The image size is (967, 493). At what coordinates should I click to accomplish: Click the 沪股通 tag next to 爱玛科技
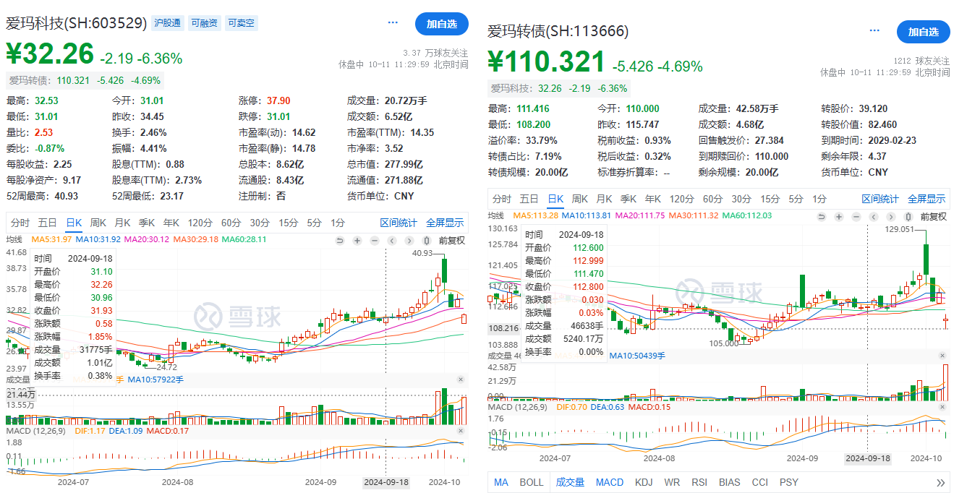click(168, 23)
